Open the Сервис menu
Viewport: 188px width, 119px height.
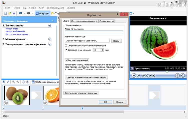coord(33,8)
